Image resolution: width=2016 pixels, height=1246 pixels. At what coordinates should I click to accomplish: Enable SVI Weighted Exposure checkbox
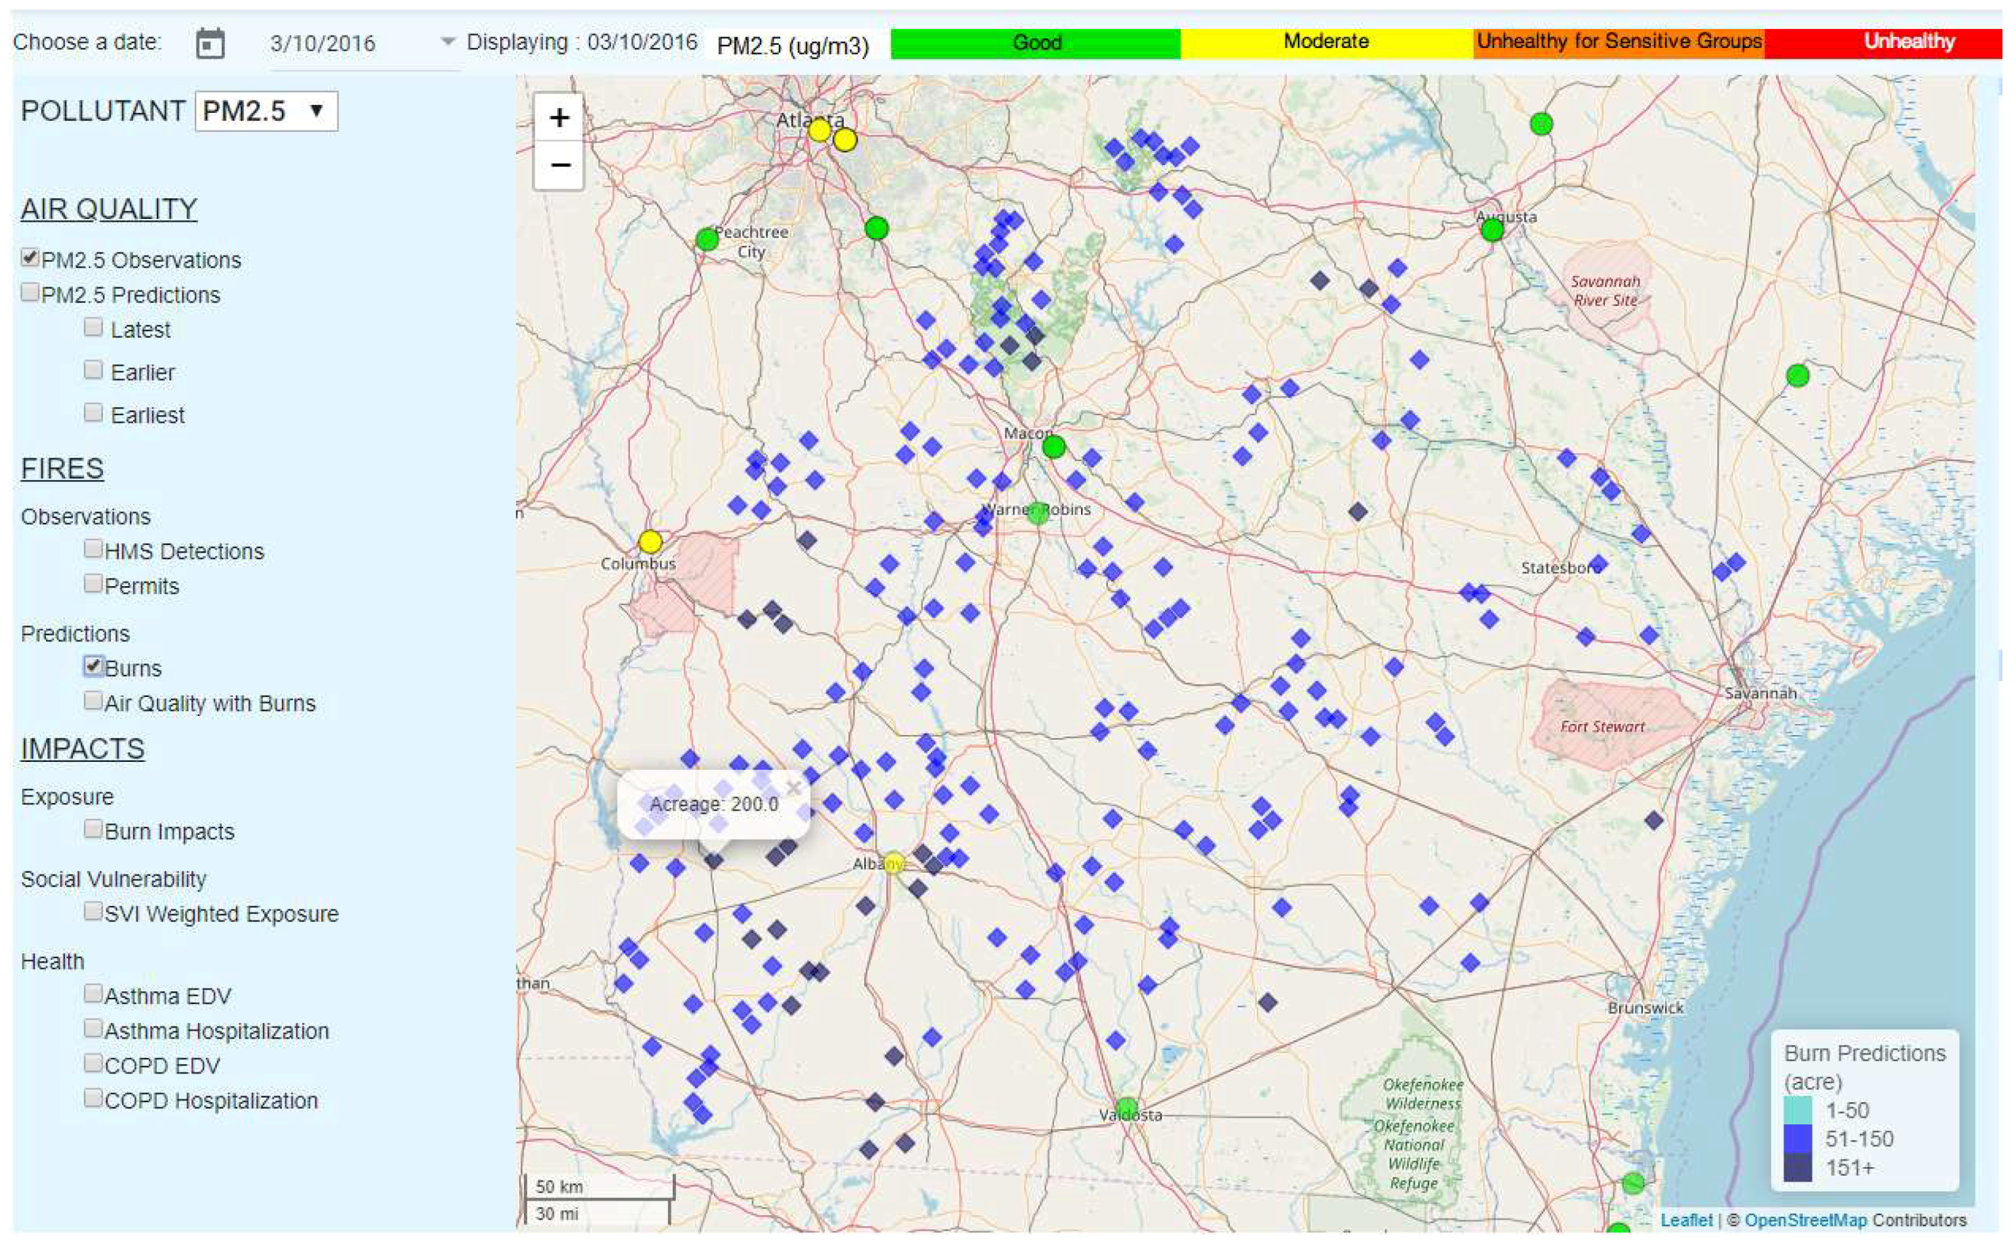coord(93,911)
